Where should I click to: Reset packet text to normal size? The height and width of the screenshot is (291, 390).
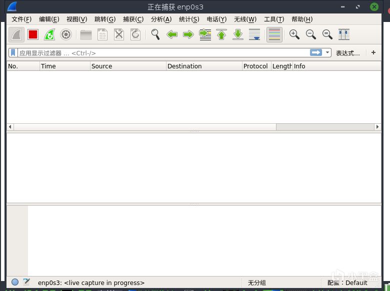pyautogui.click(x=327, y=34)
